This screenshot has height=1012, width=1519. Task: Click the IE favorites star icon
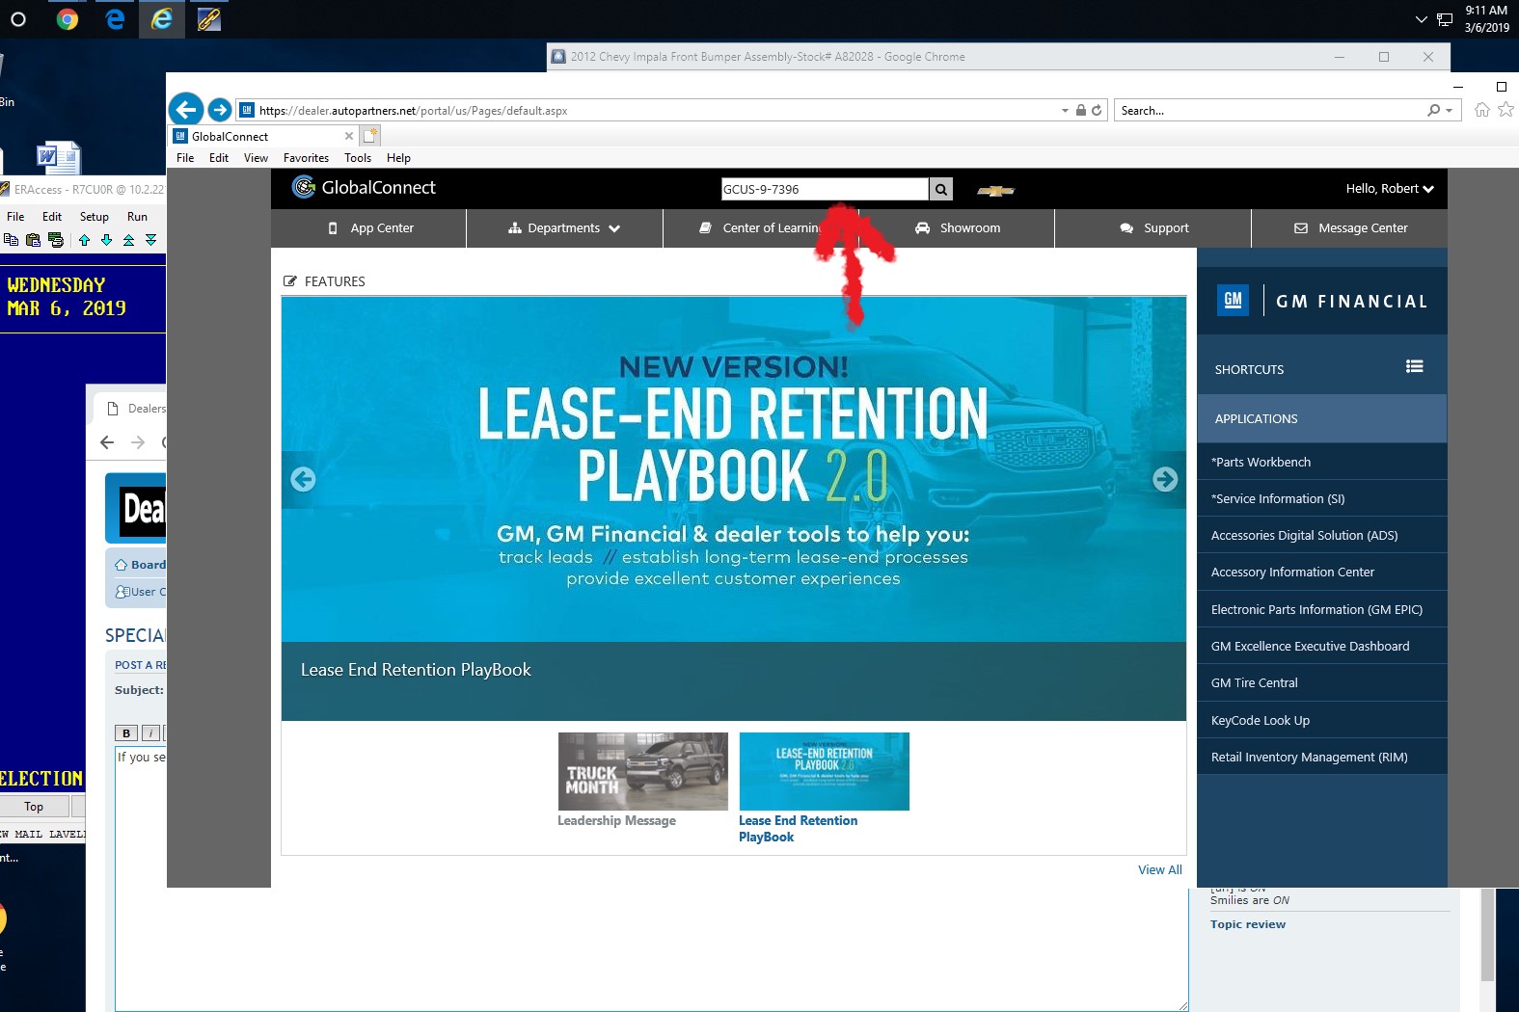tap(1505, 110)
